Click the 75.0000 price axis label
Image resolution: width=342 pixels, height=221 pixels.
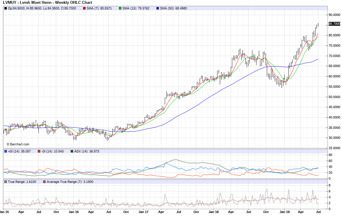334,45
